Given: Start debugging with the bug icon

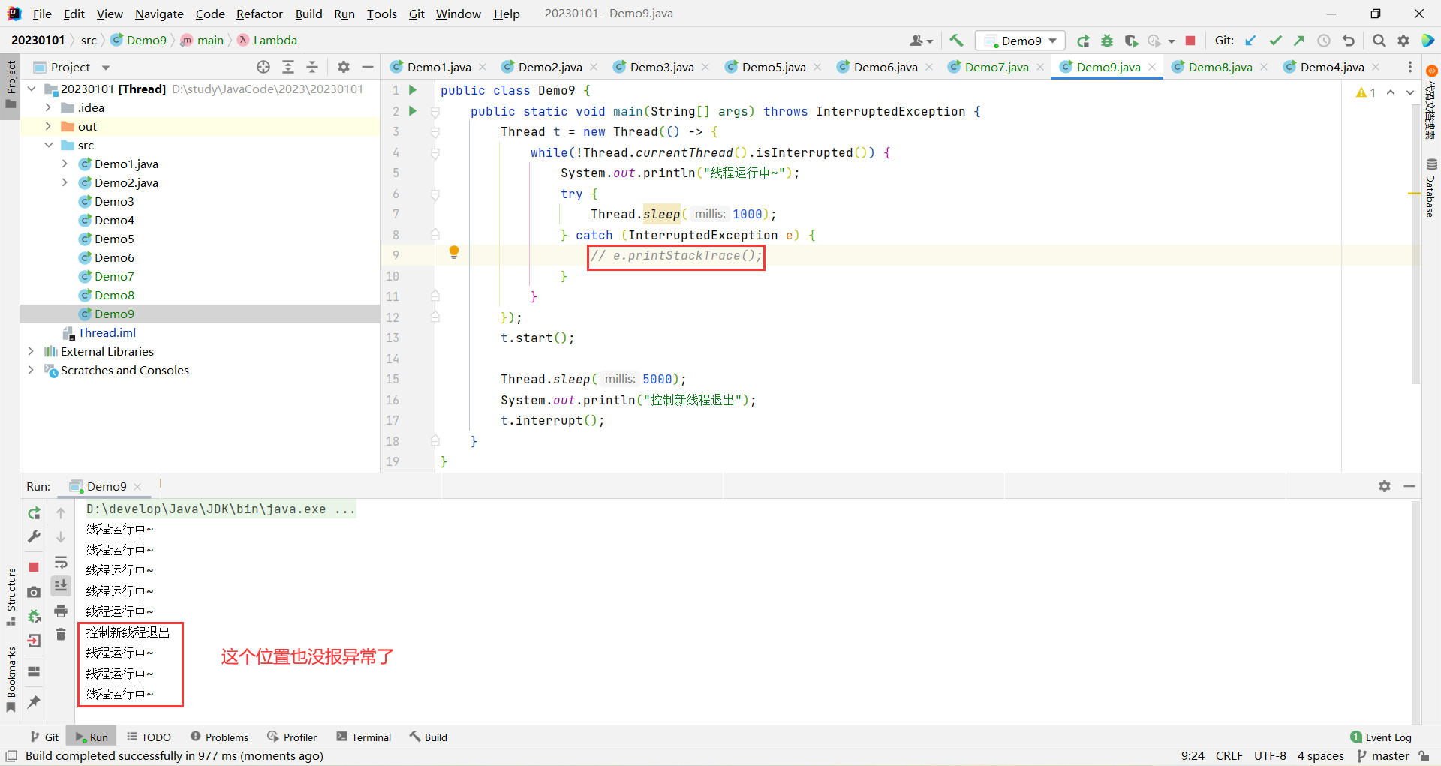Looking at the screenshot, I should point(1107,41).
